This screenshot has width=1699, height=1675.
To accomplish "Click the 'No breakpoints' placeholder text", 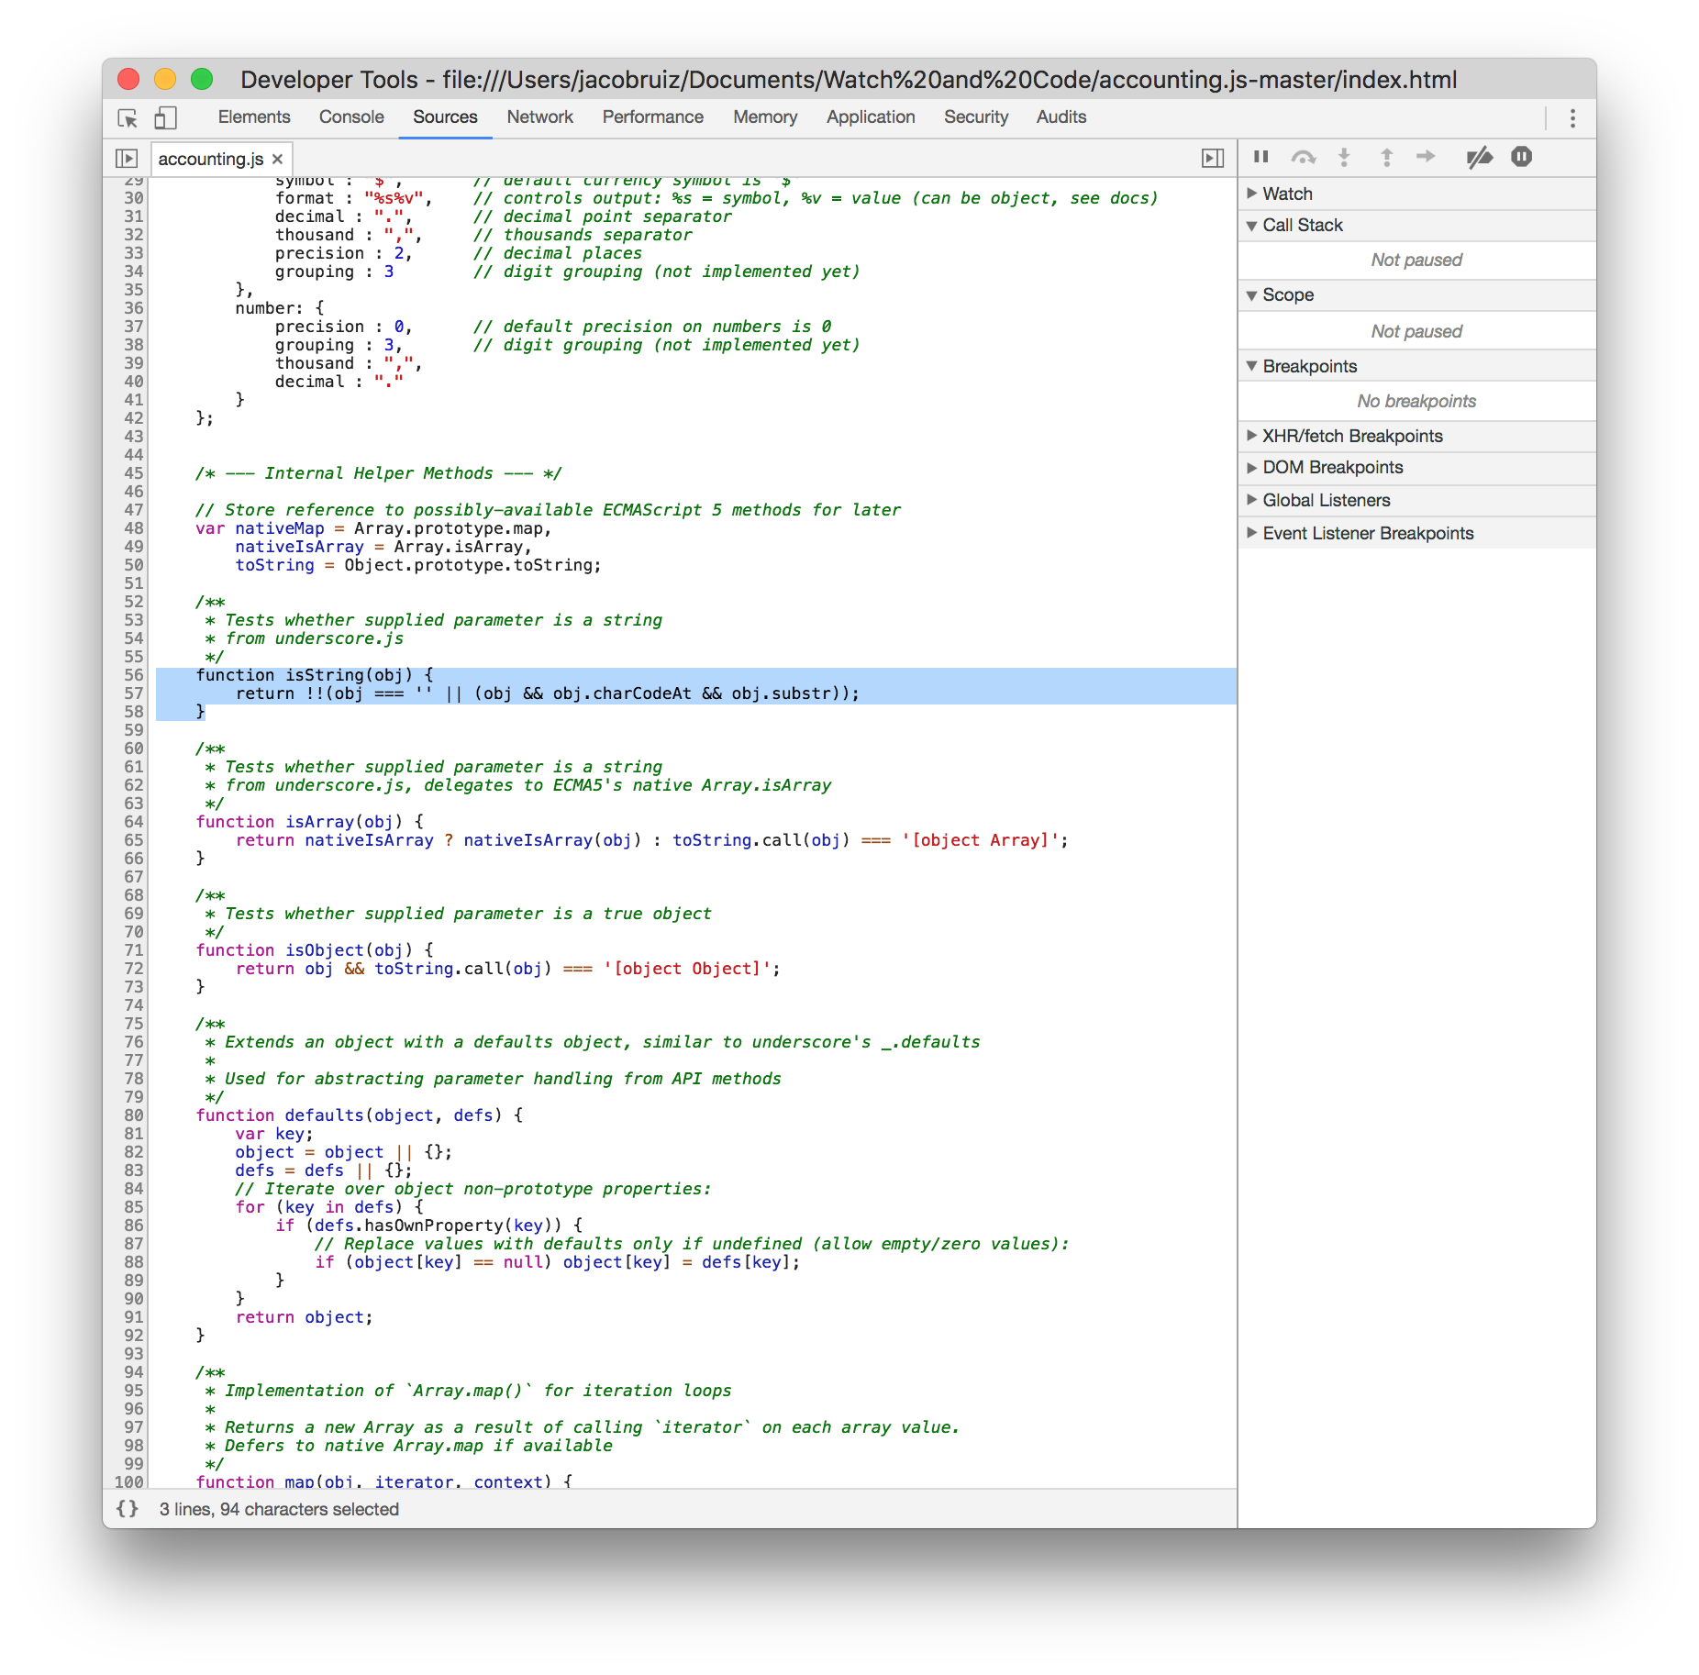I will click(x=1416, y=401).
